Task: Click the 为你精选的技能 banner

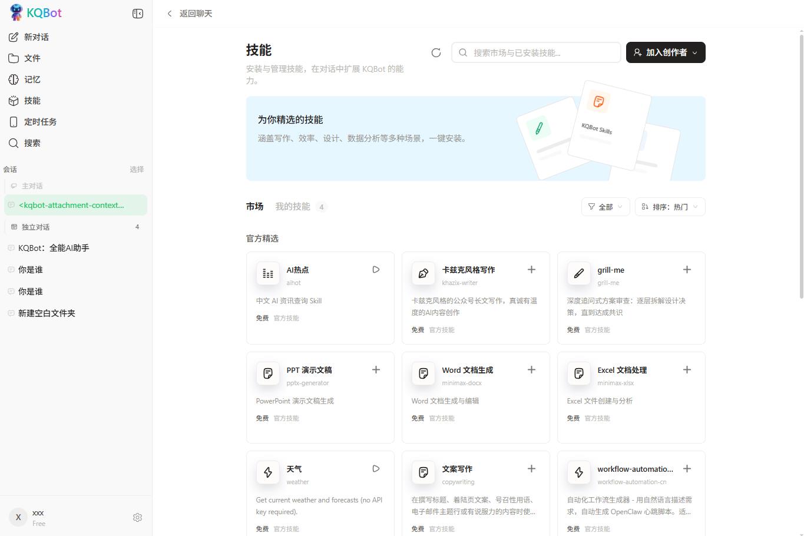Action: (x=476, y=138)
